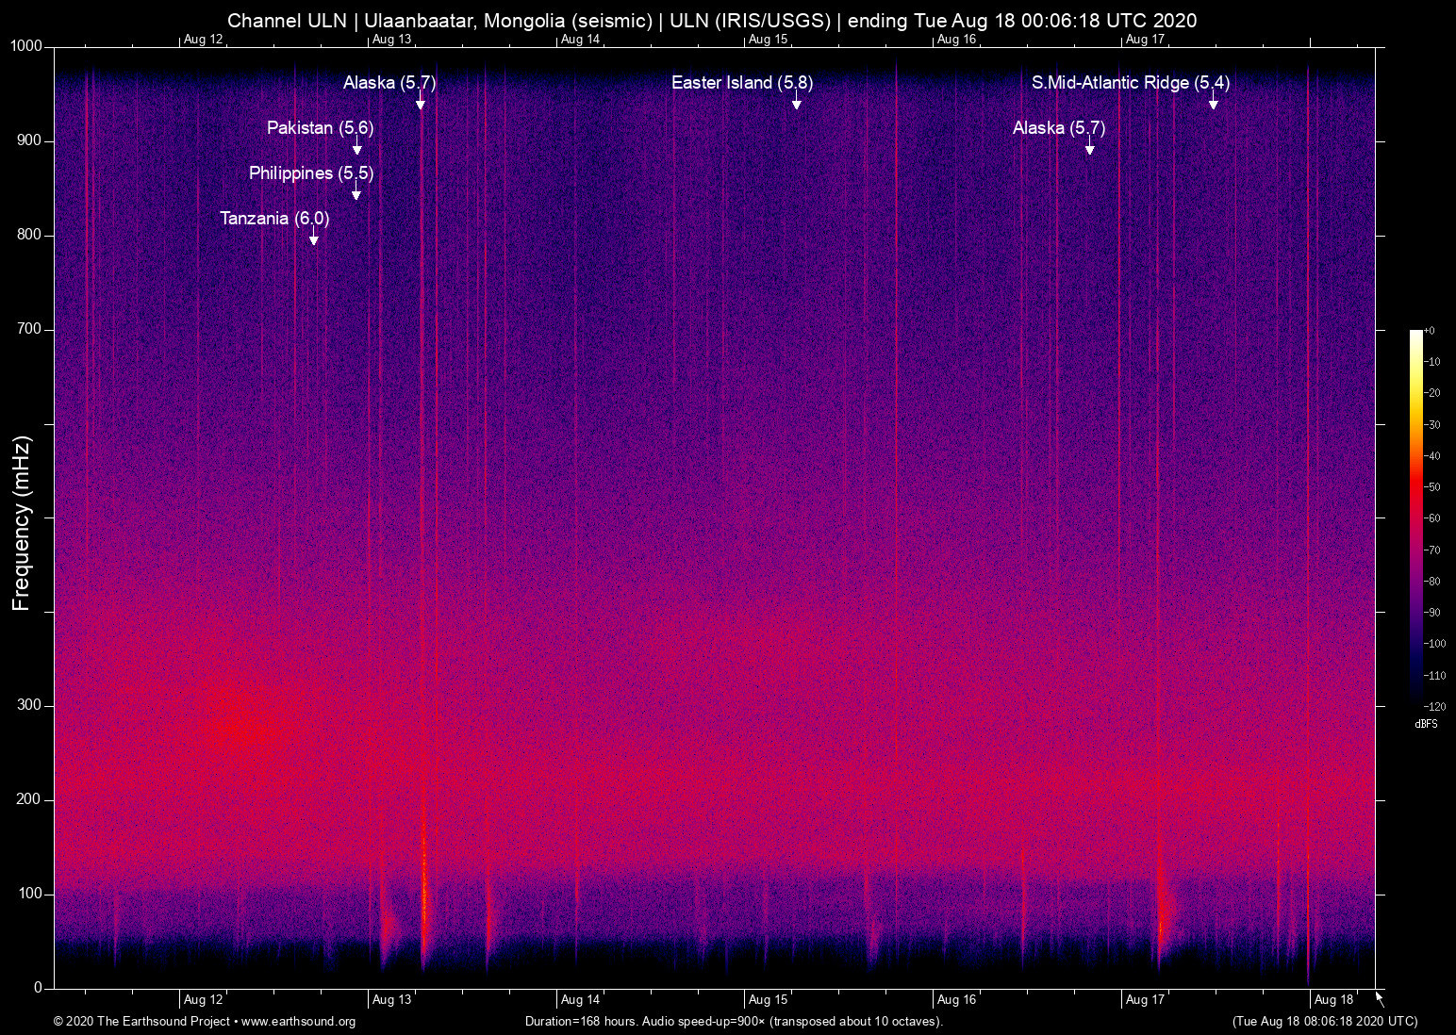Viewport: 1456px width, 1035px height.
Task: Click the arrow under Alaska (5.7) near Aug 13
Action: tap(421, 104)
